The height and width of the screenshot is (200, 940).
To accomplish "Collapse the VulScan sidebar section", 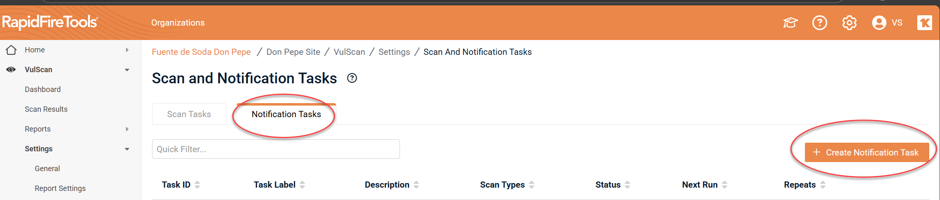I will 127,70.
